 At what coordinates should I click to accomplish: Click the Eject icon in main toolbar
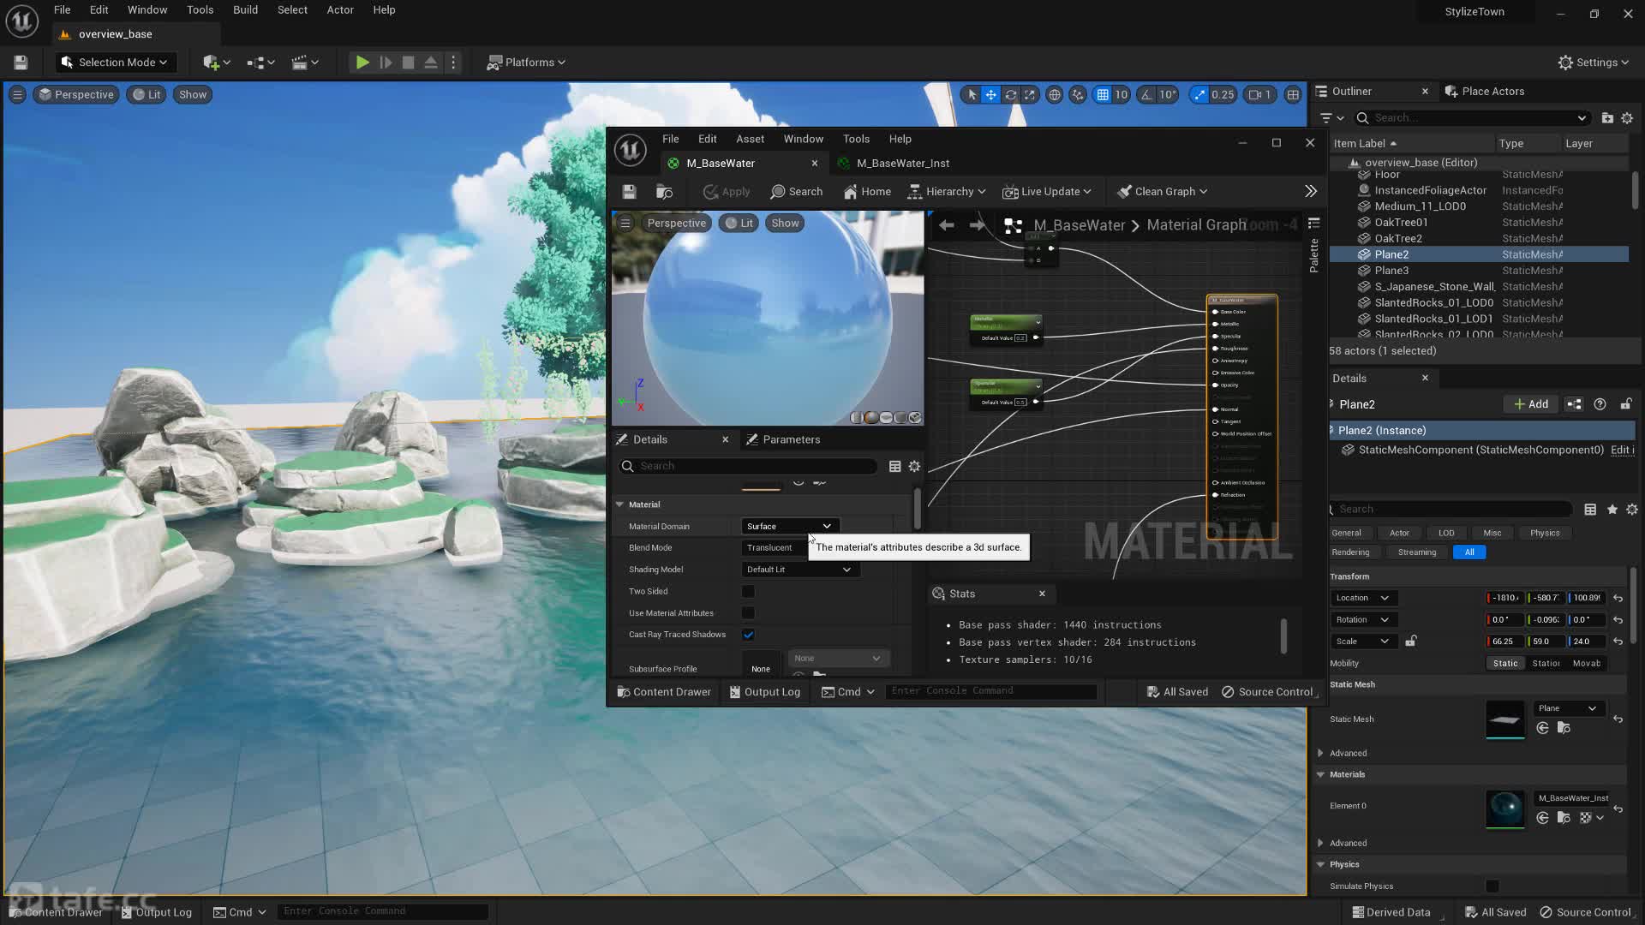[431, 63]
